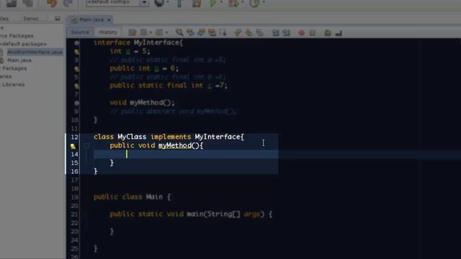Click the editor Forward navigation icon
The image size is (461, 259).
click(x=159, y=32)
